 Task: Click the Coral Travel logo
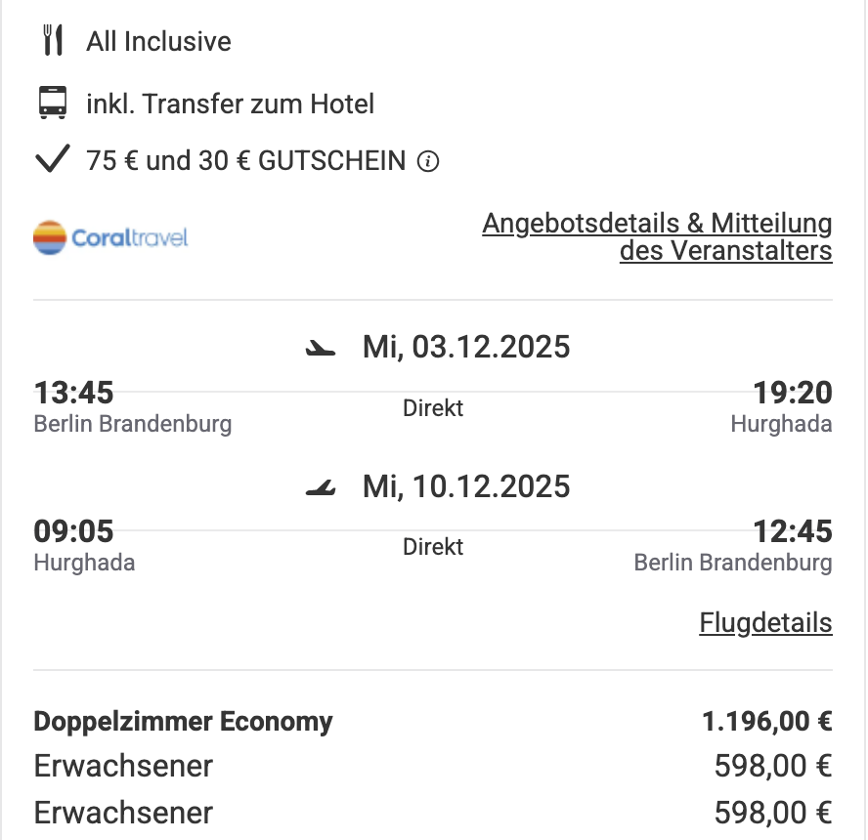[x=110, y=237]
